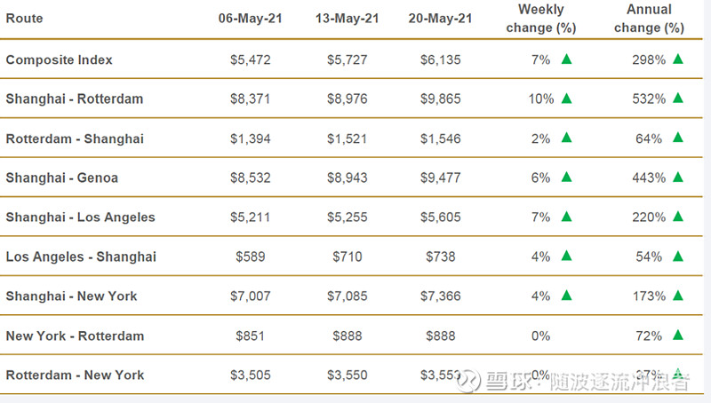711x403 pixels.
Task: Click green arrow next to Los Angeles - Shanghai 54%
Action: tap(678, 256)
